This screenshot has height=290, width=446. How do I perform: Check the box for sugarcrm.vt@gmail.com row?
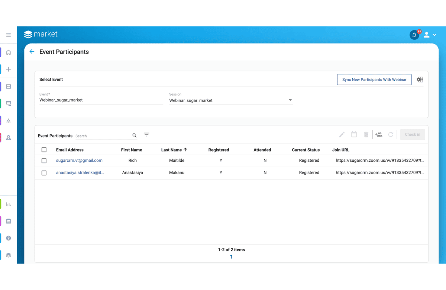[x=44, y=161]
